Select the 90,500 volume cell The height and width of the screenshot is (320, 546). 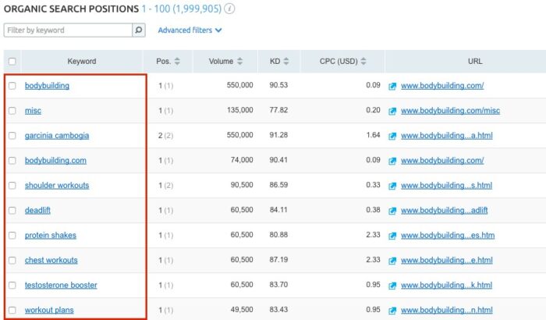tap(242, 185)
